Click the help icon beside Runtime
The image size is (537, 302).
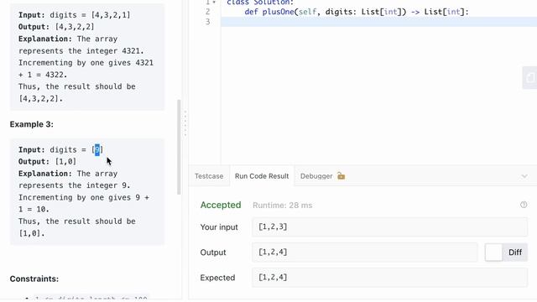[x=524, y=205]
